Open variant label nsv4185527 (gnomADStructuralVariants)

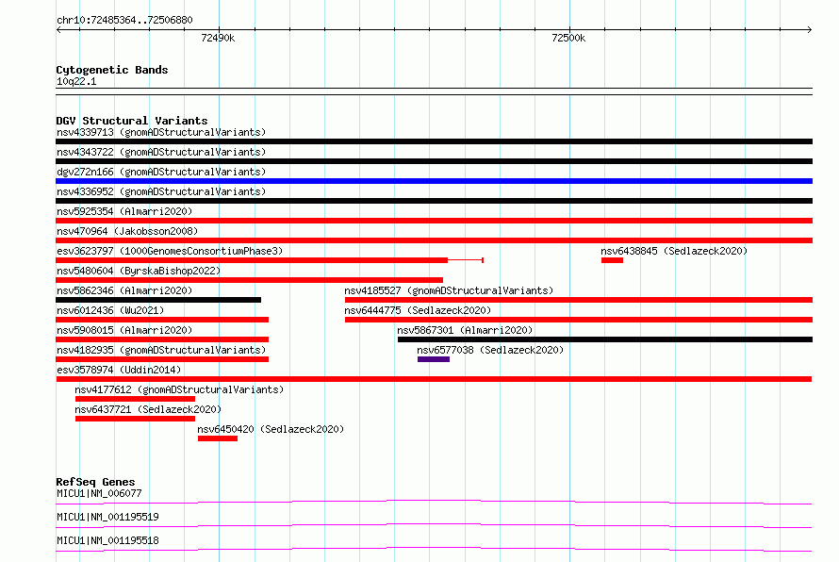coord(449,290)
